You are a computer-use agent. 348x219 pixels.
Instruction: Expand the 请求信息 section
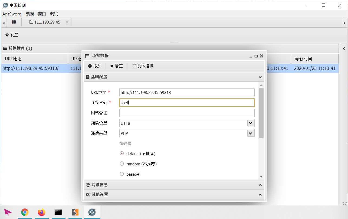[x=174, y=185]
